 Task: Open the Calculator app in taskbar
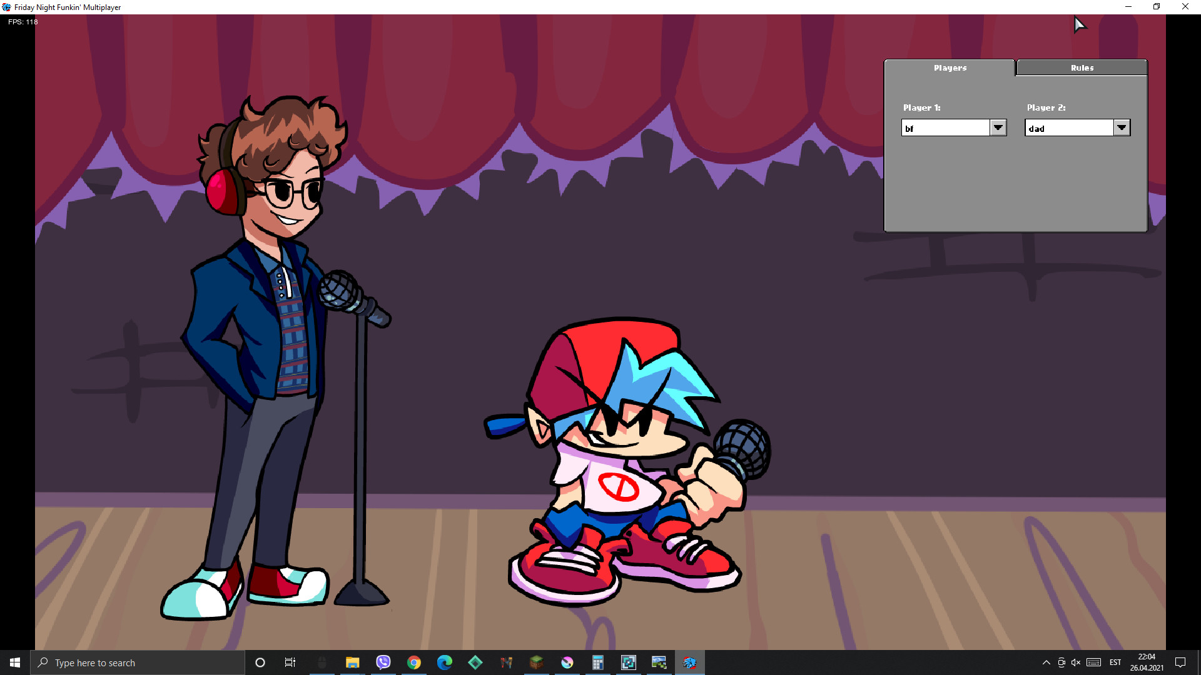597,662
